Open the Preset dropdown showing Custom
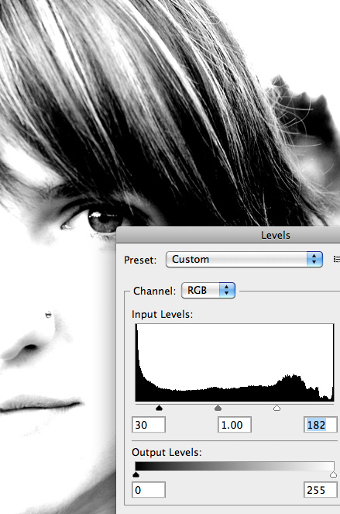The image size is (340, 514). click(244, 259)
